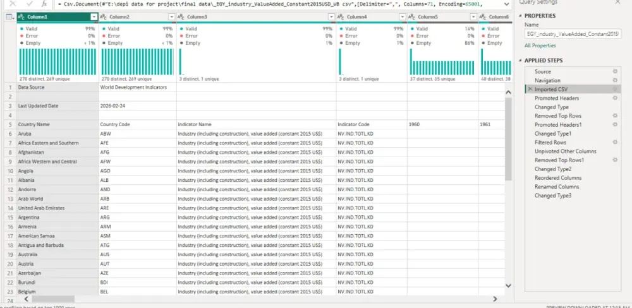
Task: Click the ABC data type icon of Column1
Action: tap(22, 17)
